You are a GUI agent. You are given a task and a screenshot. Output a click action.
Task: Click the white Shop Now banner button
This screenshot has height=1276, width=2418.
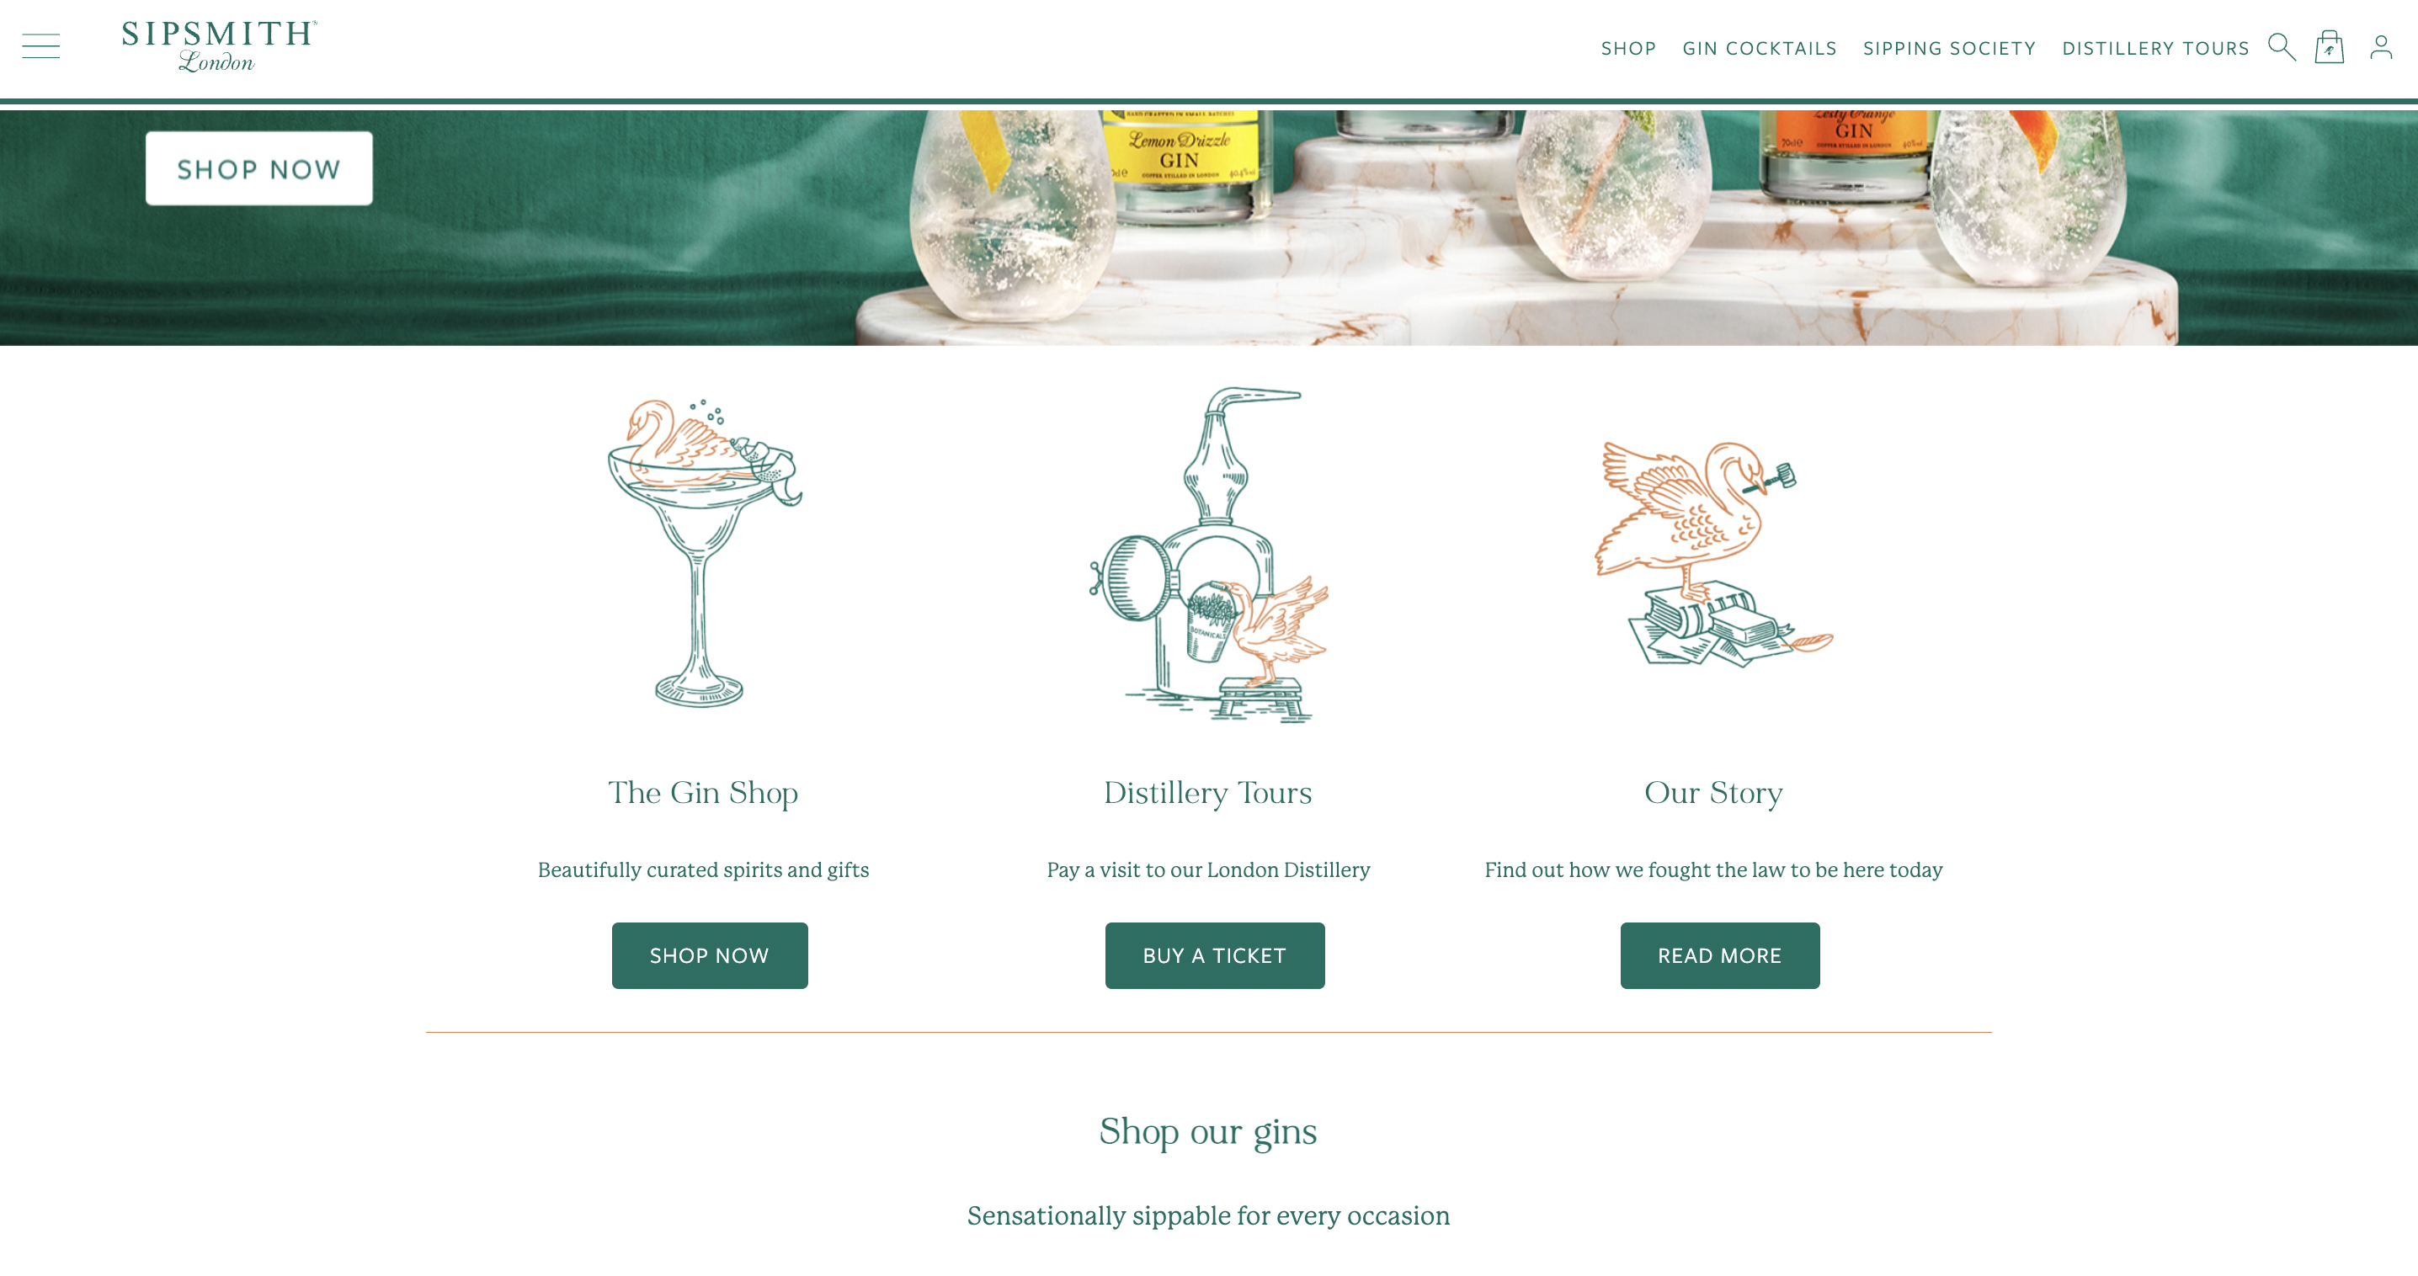click(x=259, y=169)
